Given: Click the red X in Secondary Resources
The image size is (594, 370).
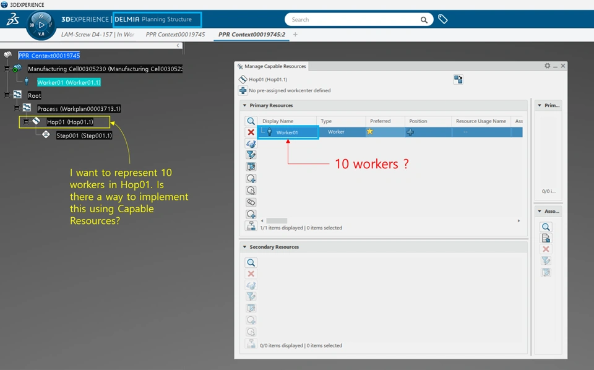Looking at the screenshot, I should coord(251,274).
